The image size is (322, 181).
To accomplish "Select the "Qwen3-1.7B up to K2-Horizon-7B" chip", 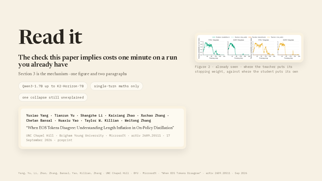I will pyautogui.click(x=53, y=86).
